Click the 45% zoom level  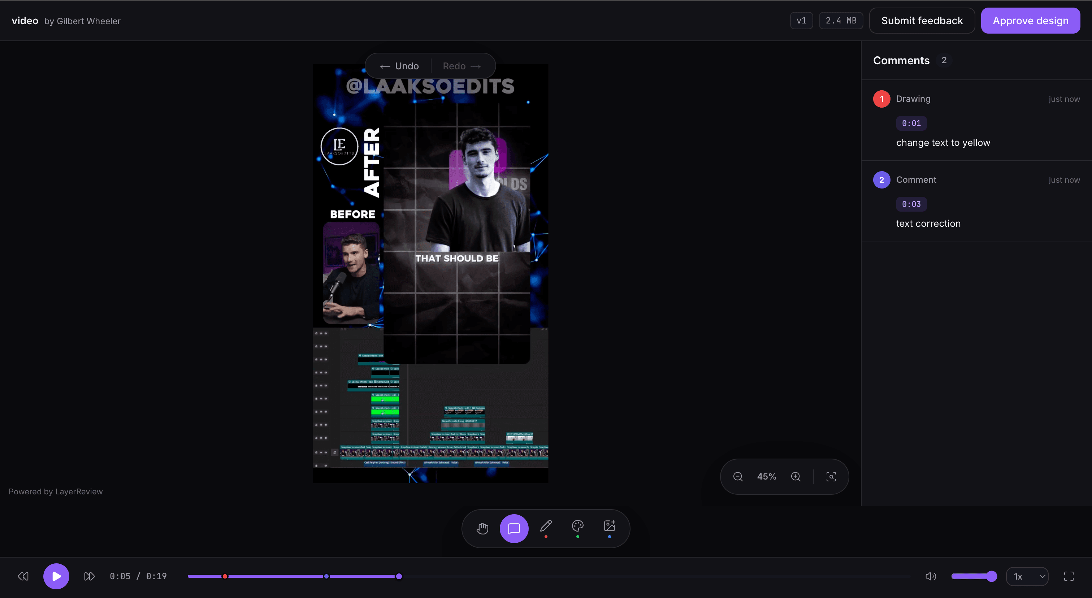click(766, 476)
